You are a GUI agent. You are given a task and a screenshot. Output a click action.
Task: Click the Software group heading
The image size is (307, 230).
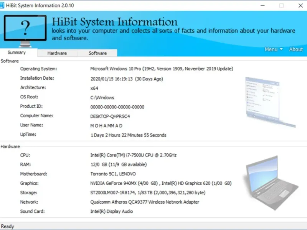pyautogui.click(x=10, y=61)
